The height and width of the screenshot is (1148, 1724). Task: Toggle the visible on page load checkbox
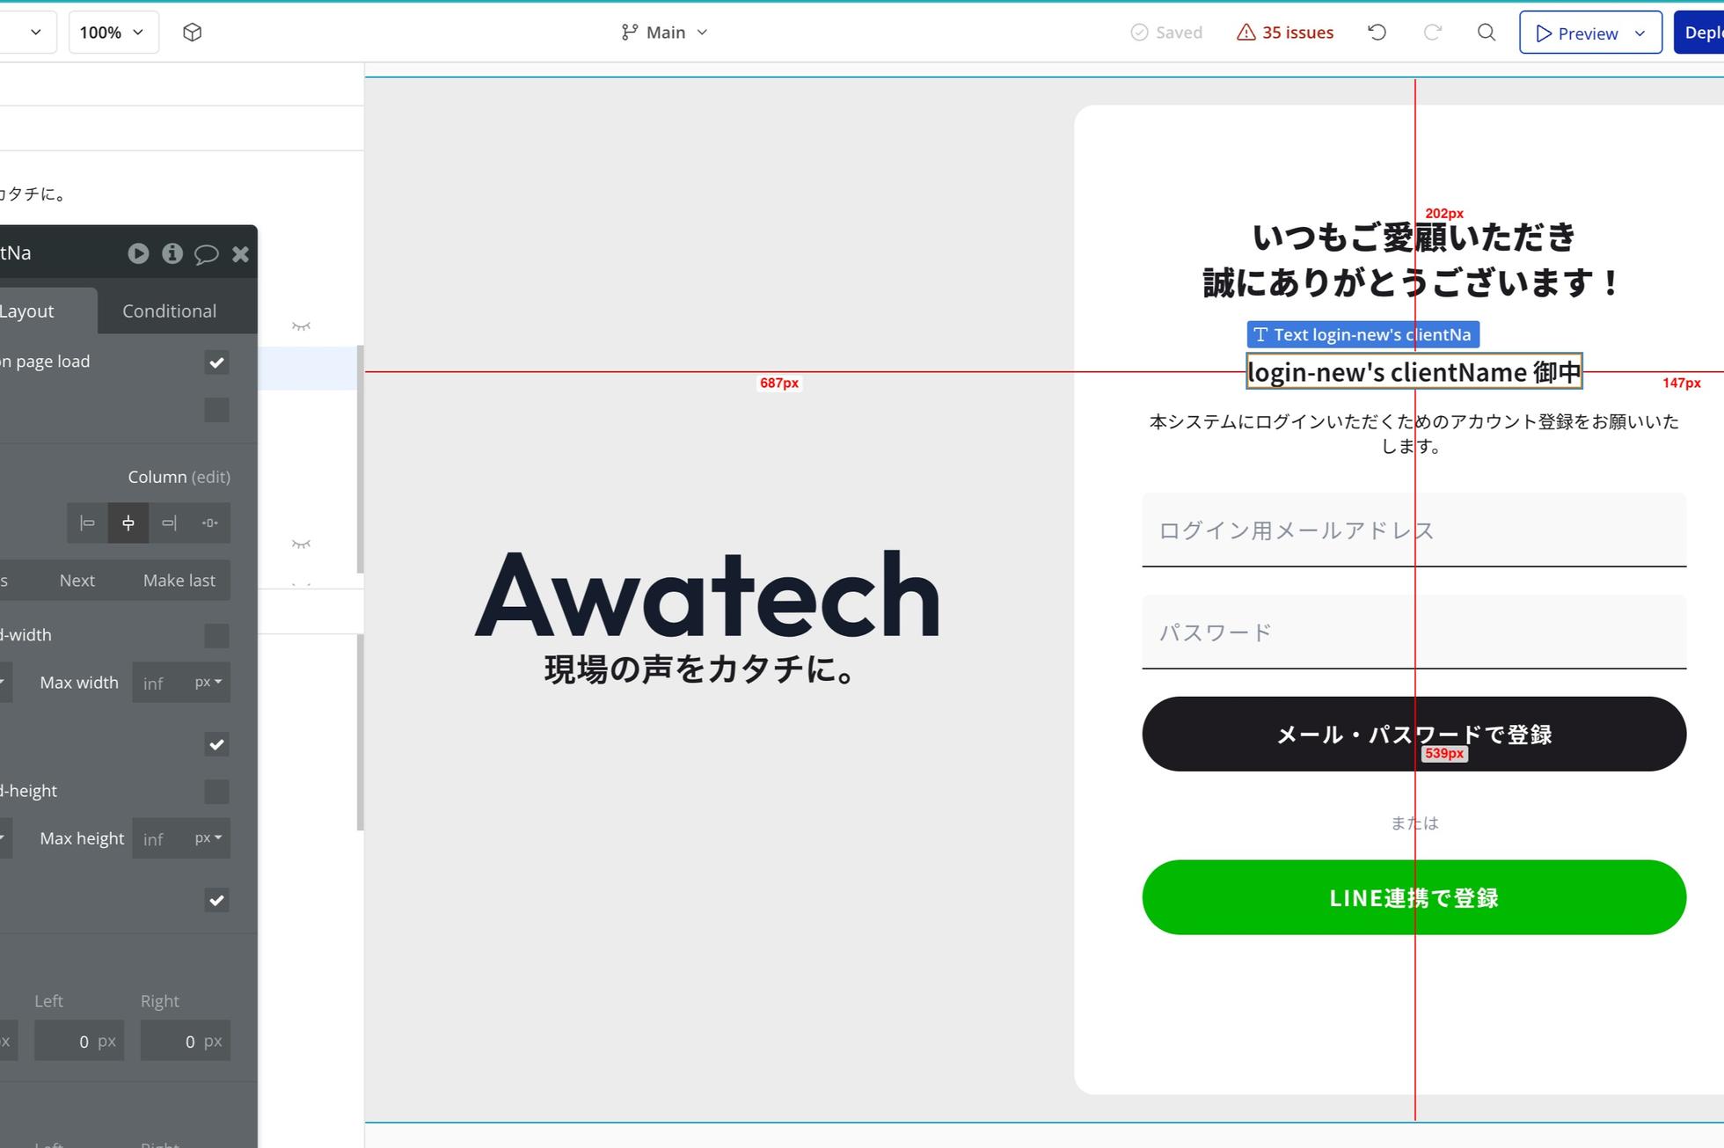pos(216,362)
